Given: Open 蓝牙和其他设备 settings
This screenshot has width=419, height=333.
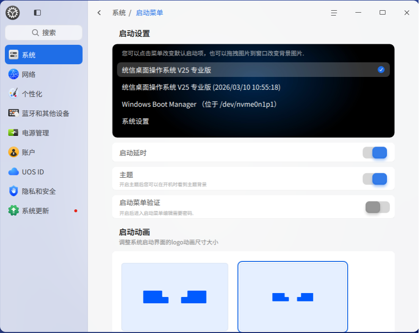Looking at the screenshot, I should point(44,113).
